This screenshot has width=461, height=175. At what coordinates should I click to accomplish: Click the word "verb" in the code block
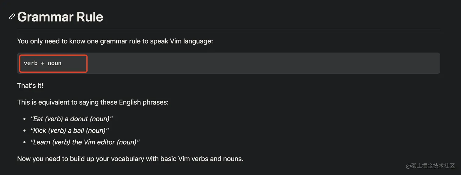tap(30, 63)
